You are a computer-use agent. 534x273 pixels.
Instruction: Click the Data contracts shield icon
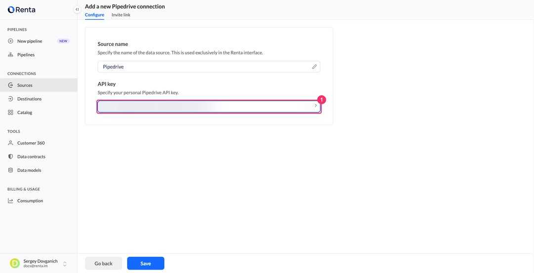10,156
